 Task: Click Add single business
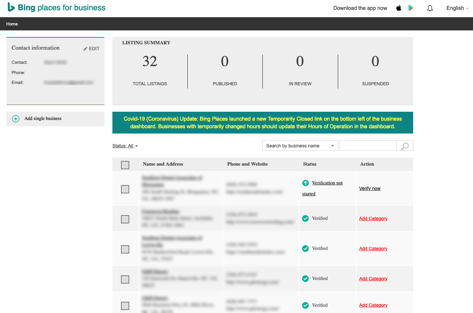coord(43,119)
